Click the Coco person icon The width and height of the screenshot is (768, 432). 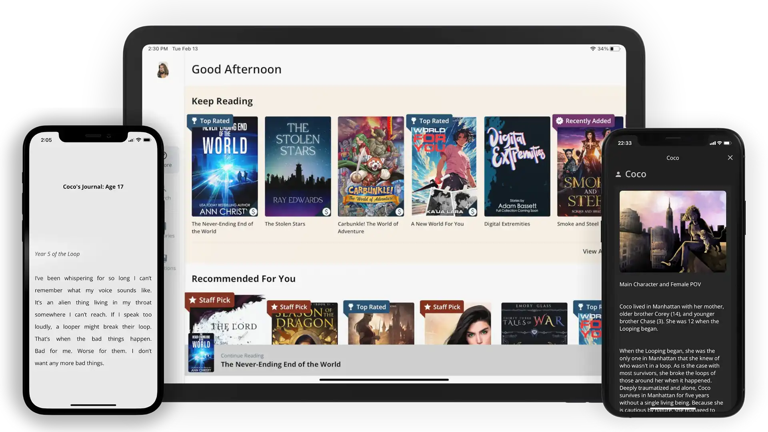point(618,174)
